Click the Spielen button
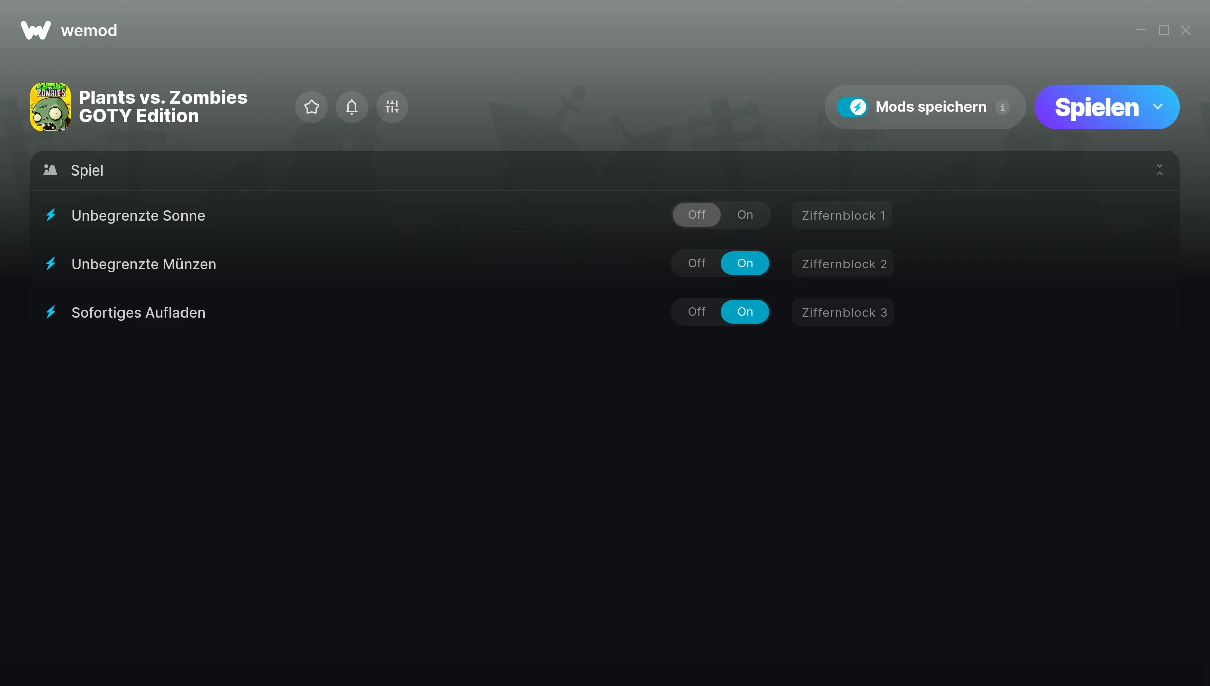Screen dimensions: 1210x686 1097,107
